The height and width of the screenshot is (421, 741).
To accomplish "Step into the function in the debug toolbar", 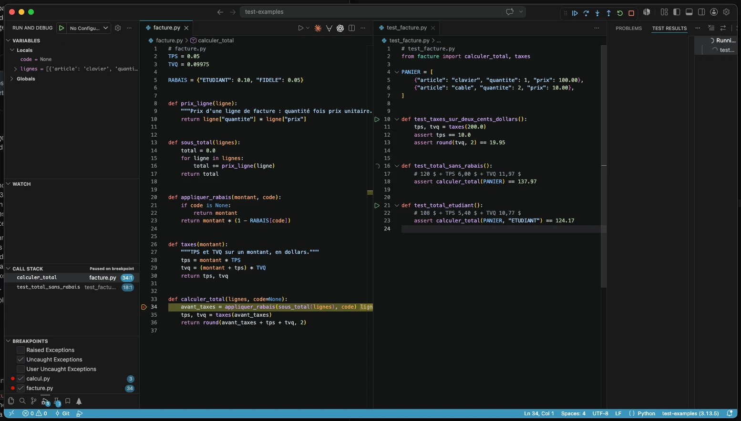I will coord(597,13).
